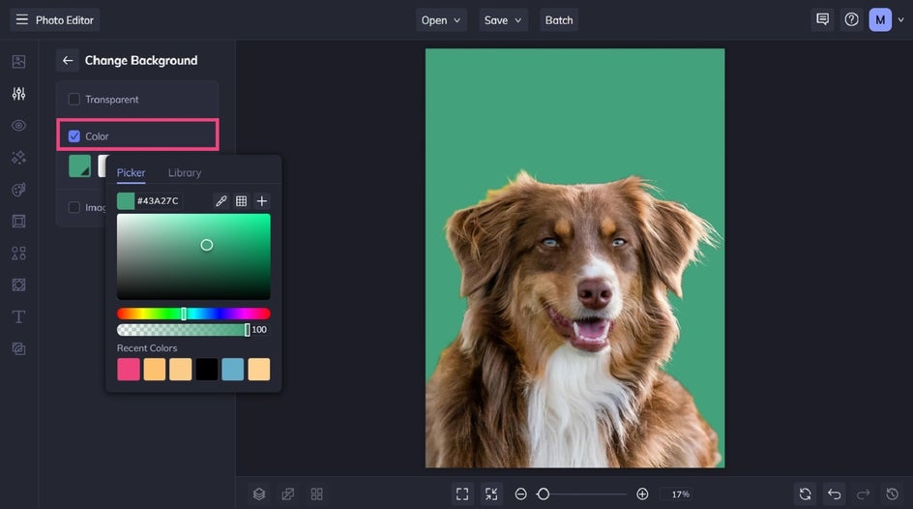Enable the Image checkbox

pos(74,207)
